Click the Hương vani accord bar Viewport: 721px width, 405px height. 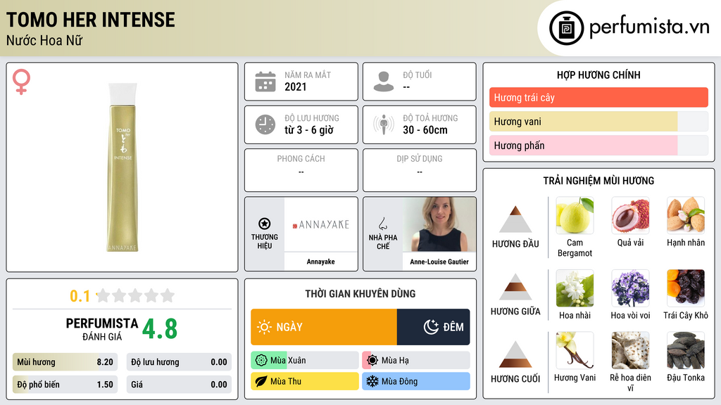coord(598,121)
